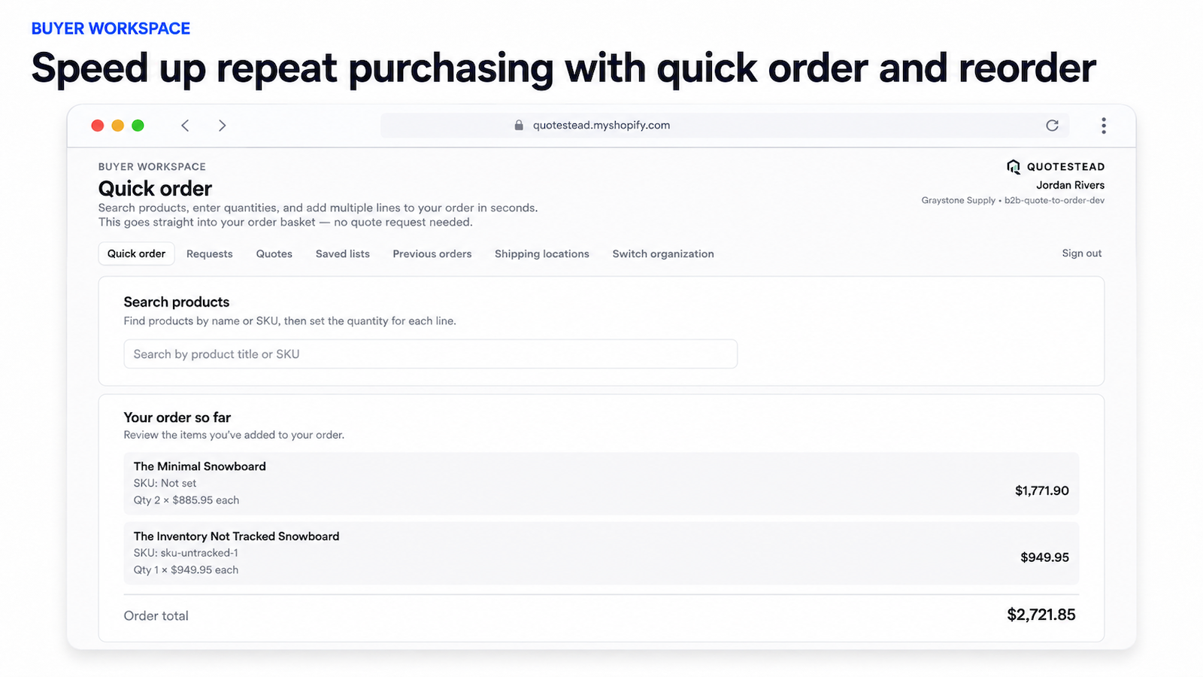The height and width of the screenshot is (677, 1203).
Task: Open Switch organization
Action: [663, 254]
